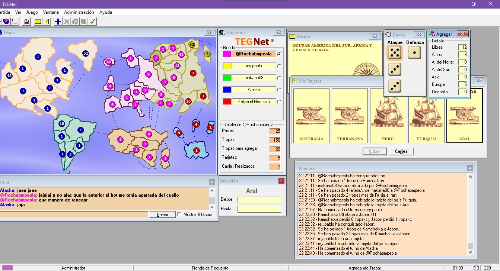
Task: Open the Administración menu
Action: (x=79, y=12)
